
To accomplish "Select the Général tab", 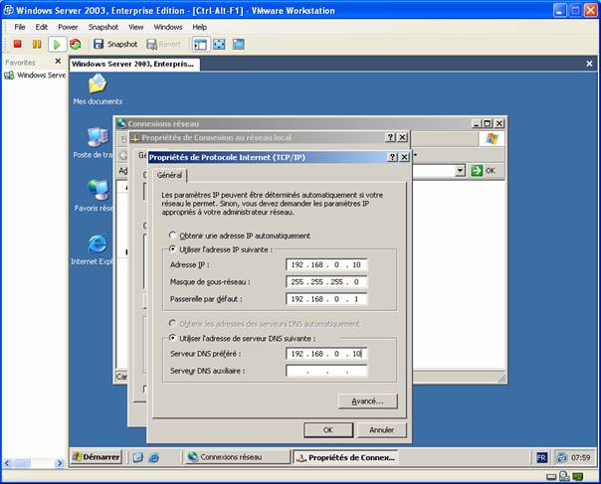I will tap(169, 175).
